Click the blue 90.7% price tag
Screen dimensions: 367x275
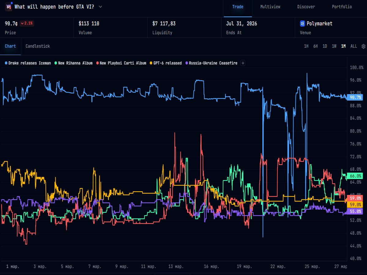[x=355, y=97]
